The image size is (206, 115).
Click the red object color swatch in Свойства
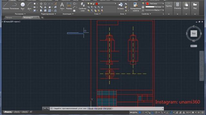[x=147, y=4]
